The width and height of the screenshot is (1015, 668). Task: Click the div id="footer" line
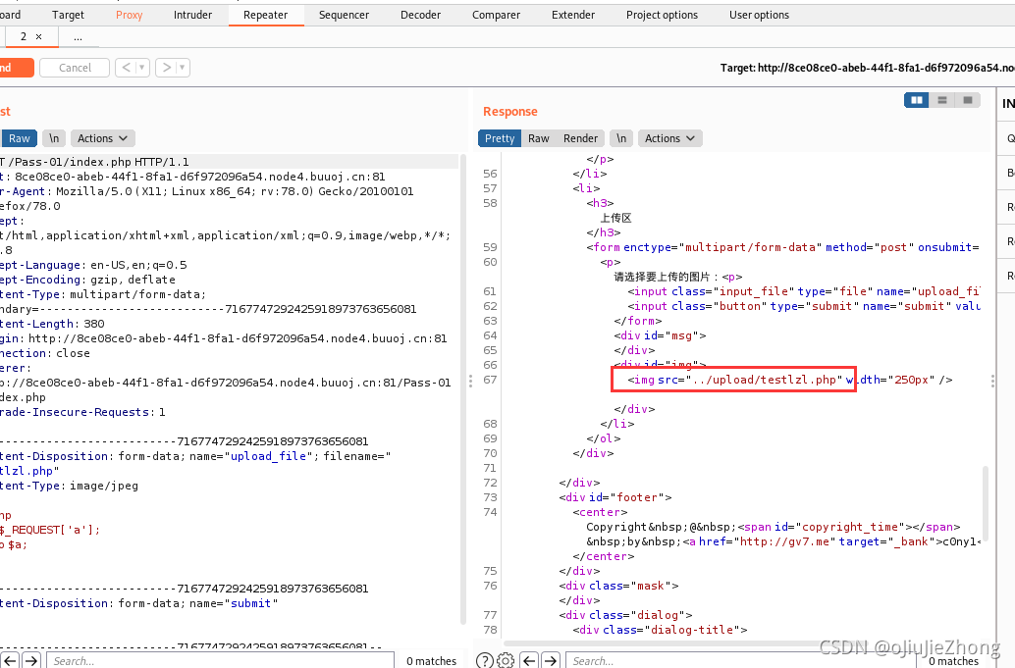615,497
